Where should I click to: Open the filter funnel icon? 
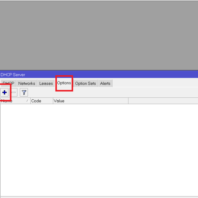[x=24, y=92]
